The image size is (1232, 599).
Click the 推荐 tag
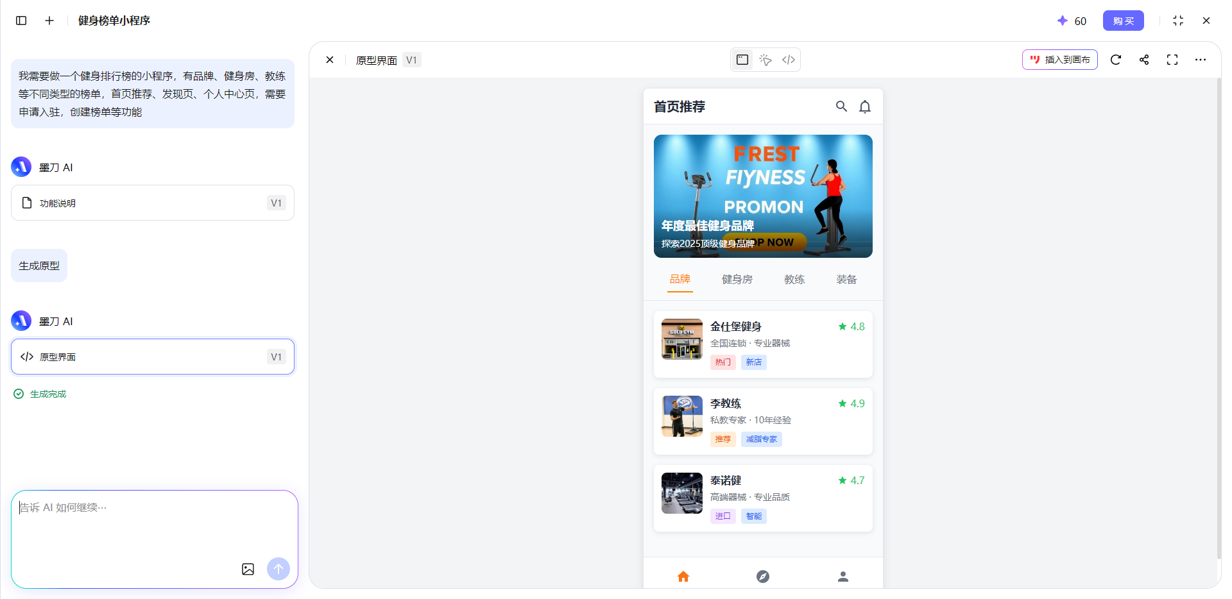click(x=723, y=439)
